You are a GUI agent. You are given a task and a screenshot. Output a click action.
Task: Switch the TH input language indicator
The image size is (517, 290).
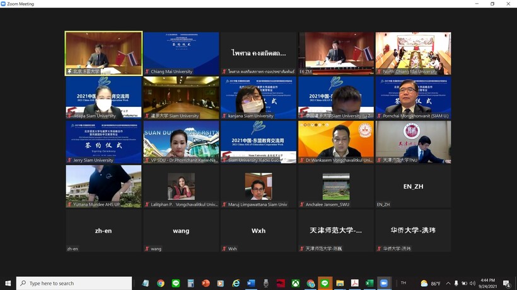404,283
